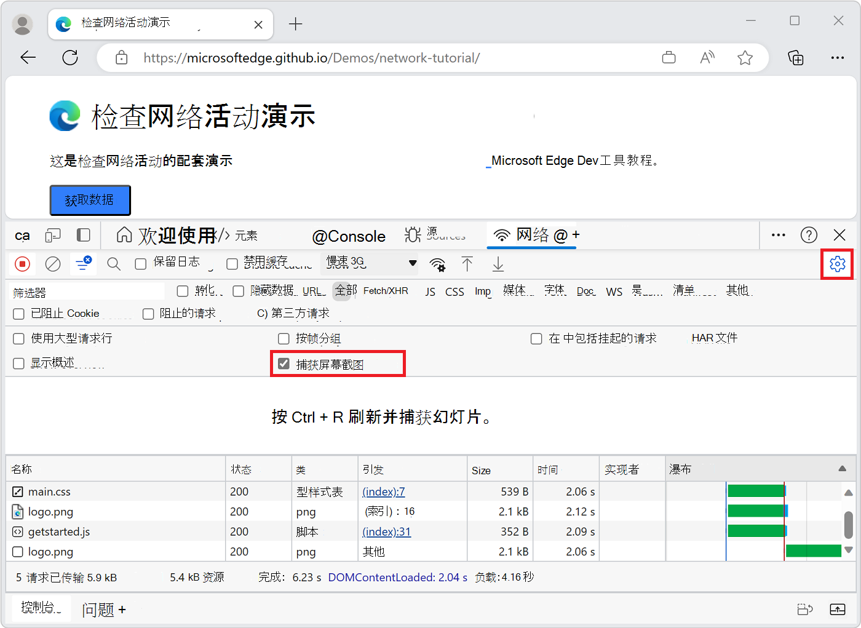Click the 获取数据 button
This screenshot has height=628, width=861.
point(90,200)
